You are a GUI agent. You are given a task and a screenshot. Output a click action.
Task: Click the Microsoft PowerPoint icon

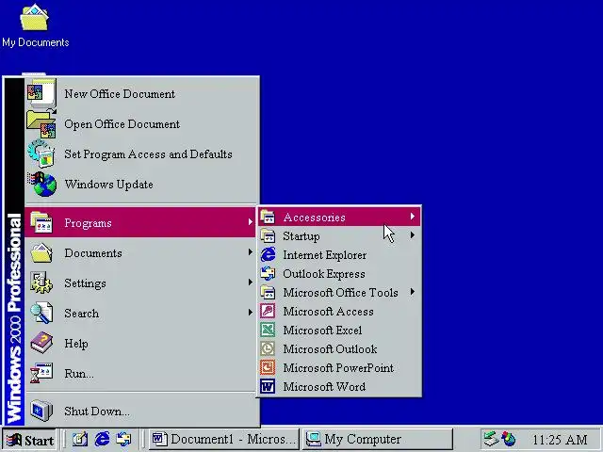[x=268, y=367]
